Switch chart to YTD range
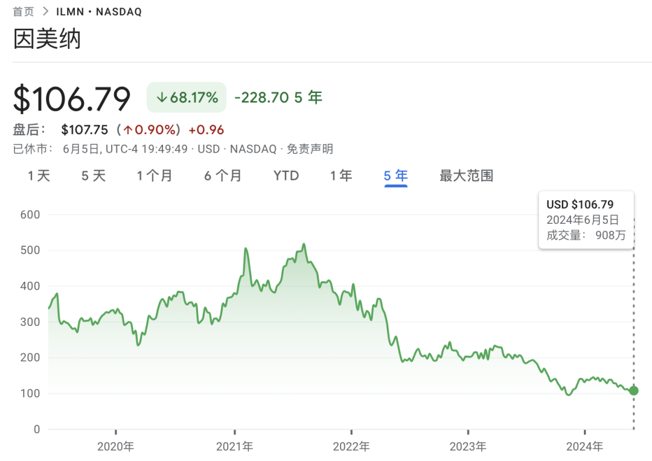Viewport: 652px width, 461px height. [x=286, y=176]
